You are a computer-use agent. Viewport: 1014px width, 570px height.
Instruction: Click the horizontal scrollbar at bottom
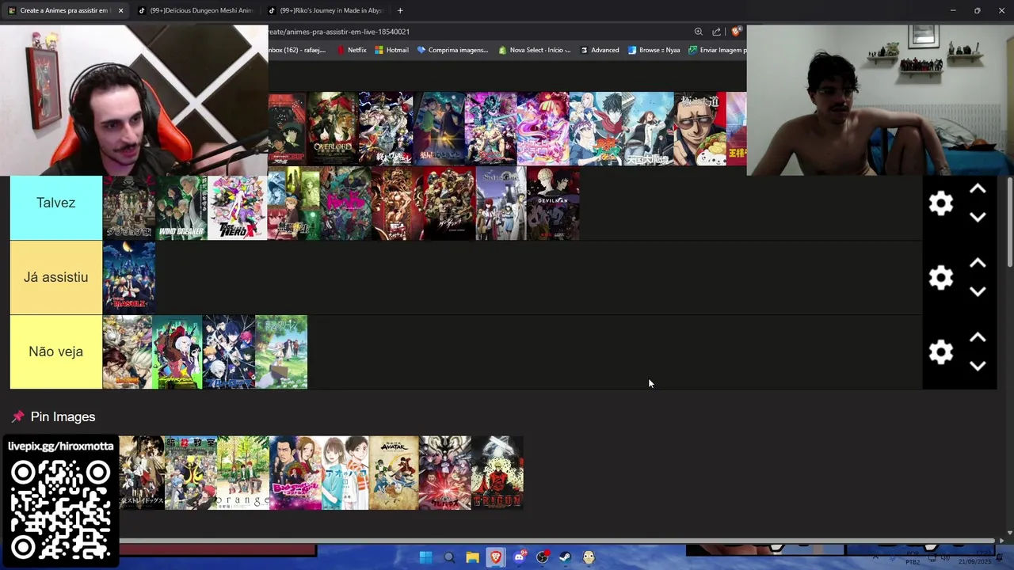pos(557,541)
